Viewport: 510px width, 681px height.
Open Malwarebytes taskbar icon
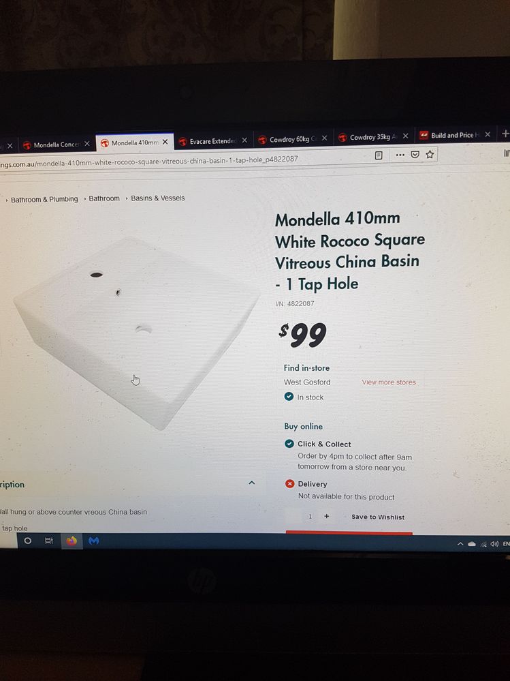[x=94, y=541]
